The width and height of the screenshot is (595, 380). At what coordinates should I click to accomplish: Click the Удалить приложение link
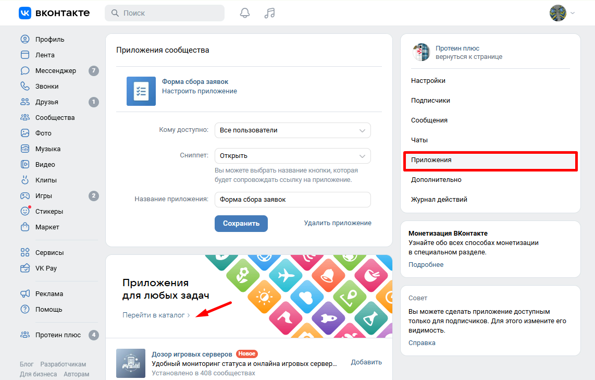click(338, 223)
